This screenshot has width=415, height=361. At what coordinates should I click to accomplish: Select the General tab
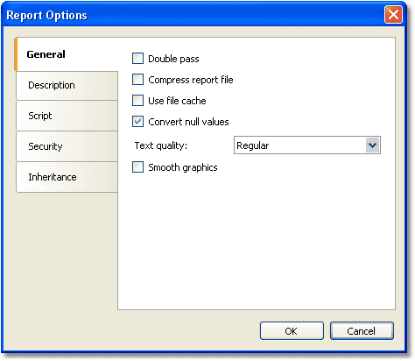click(67, 54)
